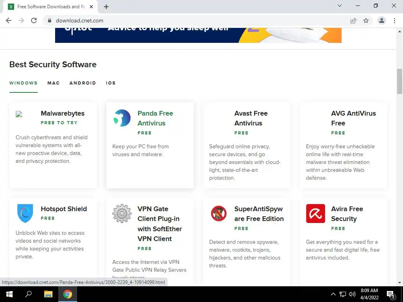
Task: Open the Chrome profile avatar icon
Action: [x=382, y=20]
